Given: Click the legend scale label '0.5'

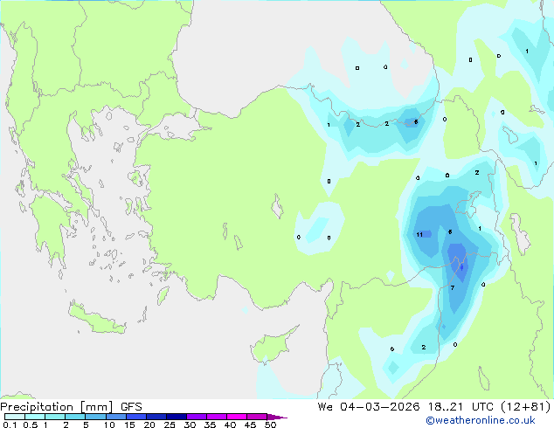Looking at the screenshot, I should tap(31, 425).
